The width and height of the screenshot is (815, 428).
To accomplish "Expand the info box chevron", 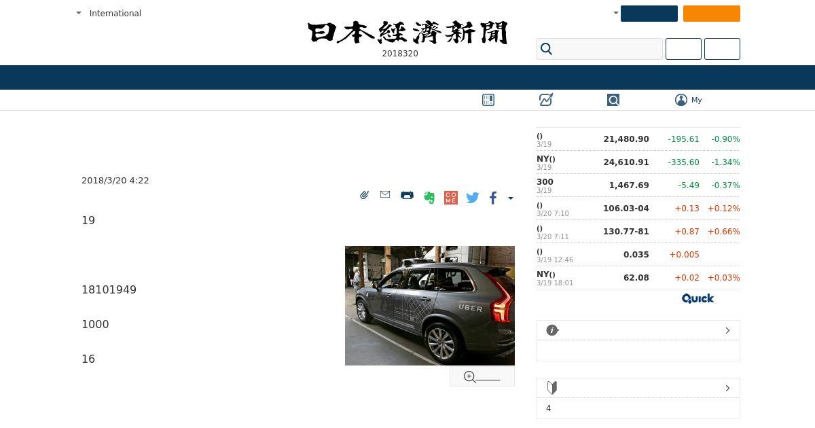I will pos(727,330).
